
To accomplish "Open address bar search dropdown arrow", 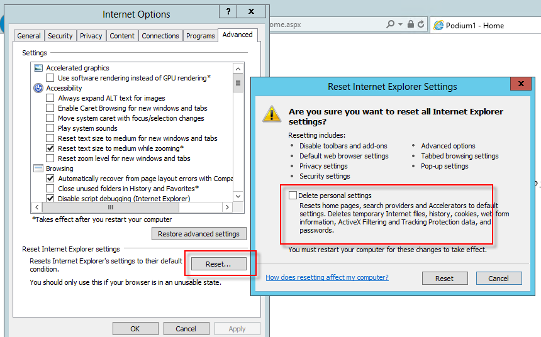I will 400,24.
